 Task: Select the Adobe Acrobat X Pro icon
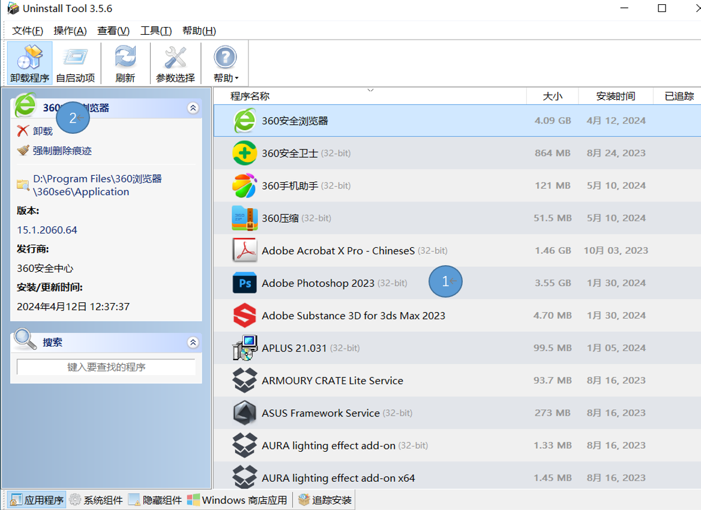[244, 251]
